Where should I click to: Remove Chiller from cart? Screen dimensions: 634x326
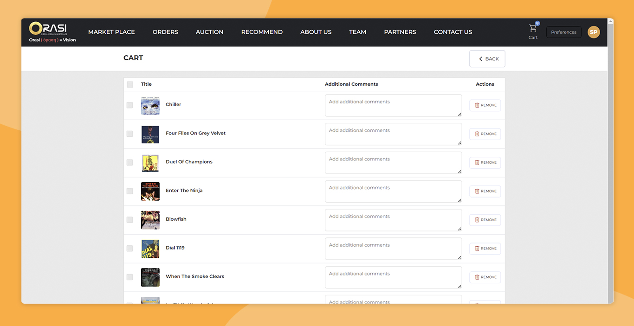485,105
